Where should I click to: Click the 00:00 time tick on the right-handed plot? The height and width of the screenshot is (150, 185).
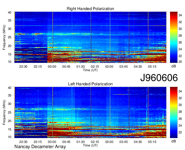(x=52, y=67)
